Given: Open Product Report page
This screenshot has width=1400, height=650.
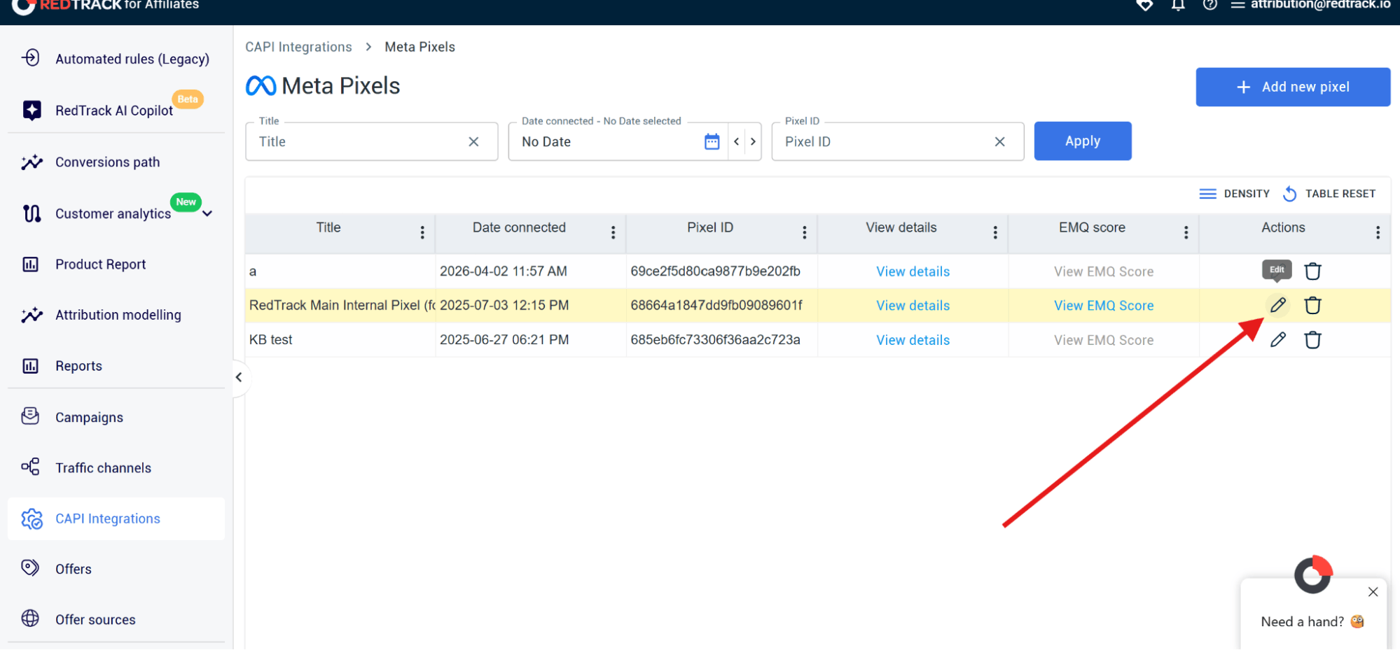Looking at the screenshot, I should [100, 264].
